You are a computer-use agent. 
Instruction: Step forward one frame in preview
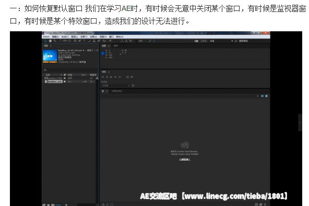tap(115, 77)
